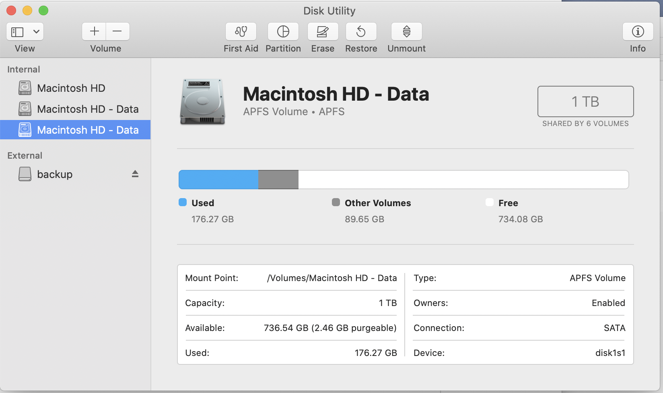Click the SATA connection value
Screen dimensions: 663x393
tap(614, 328)
